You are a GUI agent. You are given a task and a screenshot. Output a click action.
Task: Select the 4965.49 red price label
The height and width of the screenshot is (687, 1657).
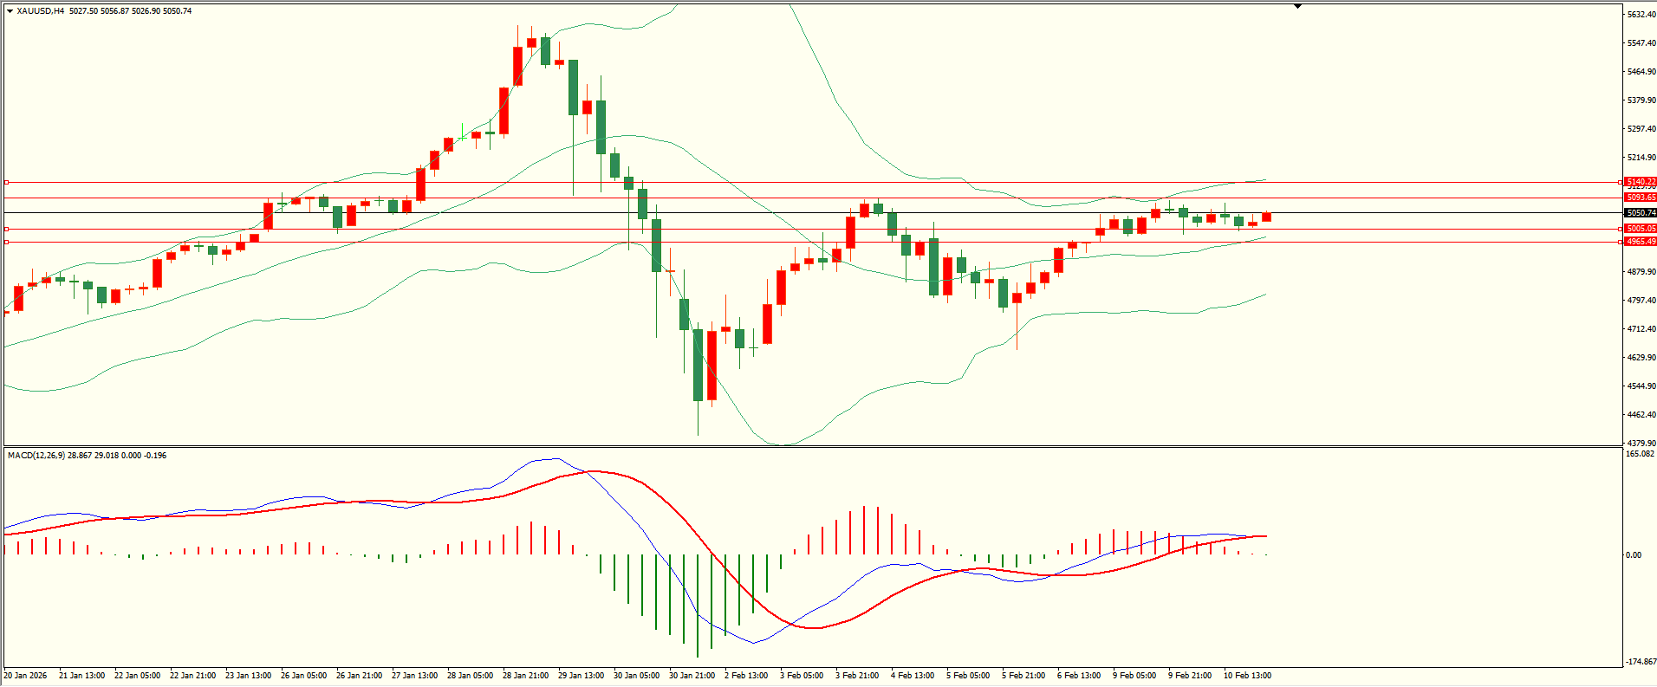coord(1640,242)
